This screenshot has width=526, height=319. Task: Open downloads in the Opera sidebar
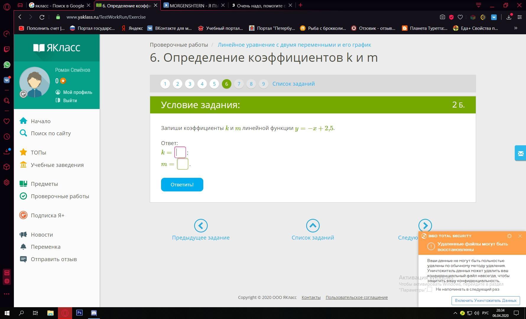(7, 152)
